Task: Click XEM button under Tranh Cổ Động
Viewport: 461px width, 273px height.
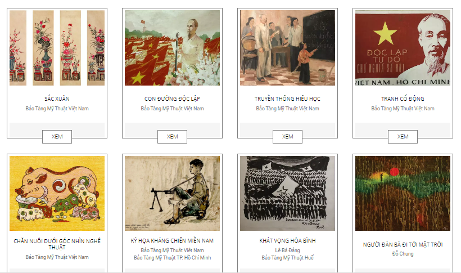Action: pyautogui.click(x=403, y=137)
